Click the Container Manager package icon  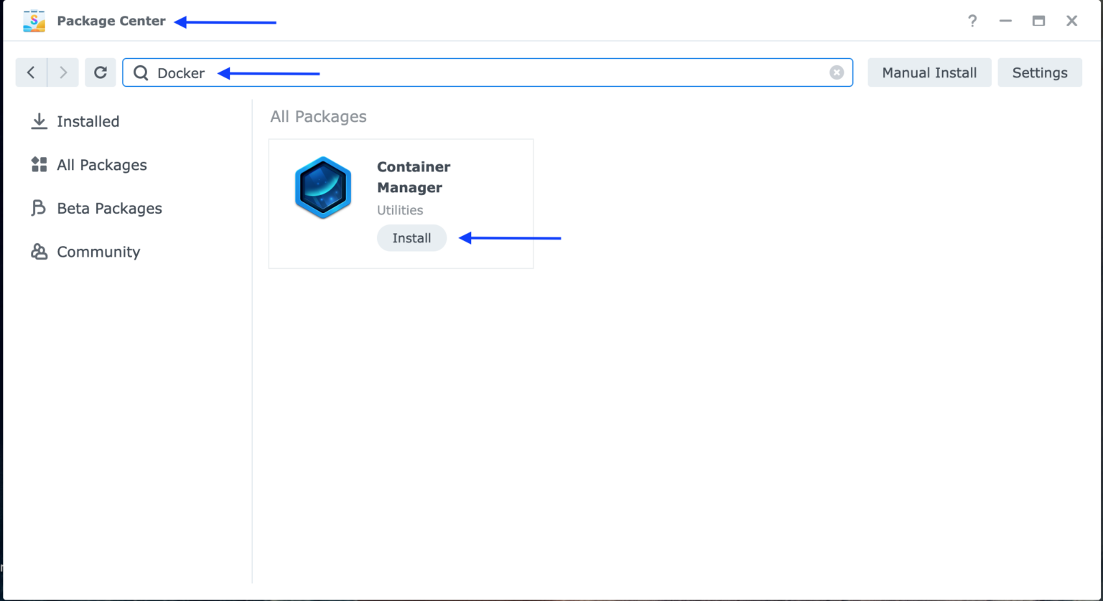322,187
